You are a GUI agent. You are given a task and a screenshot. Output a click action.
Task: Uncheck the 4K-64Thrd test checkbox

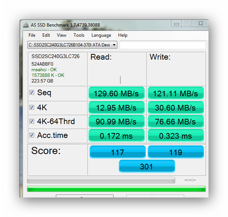point(32,121)
